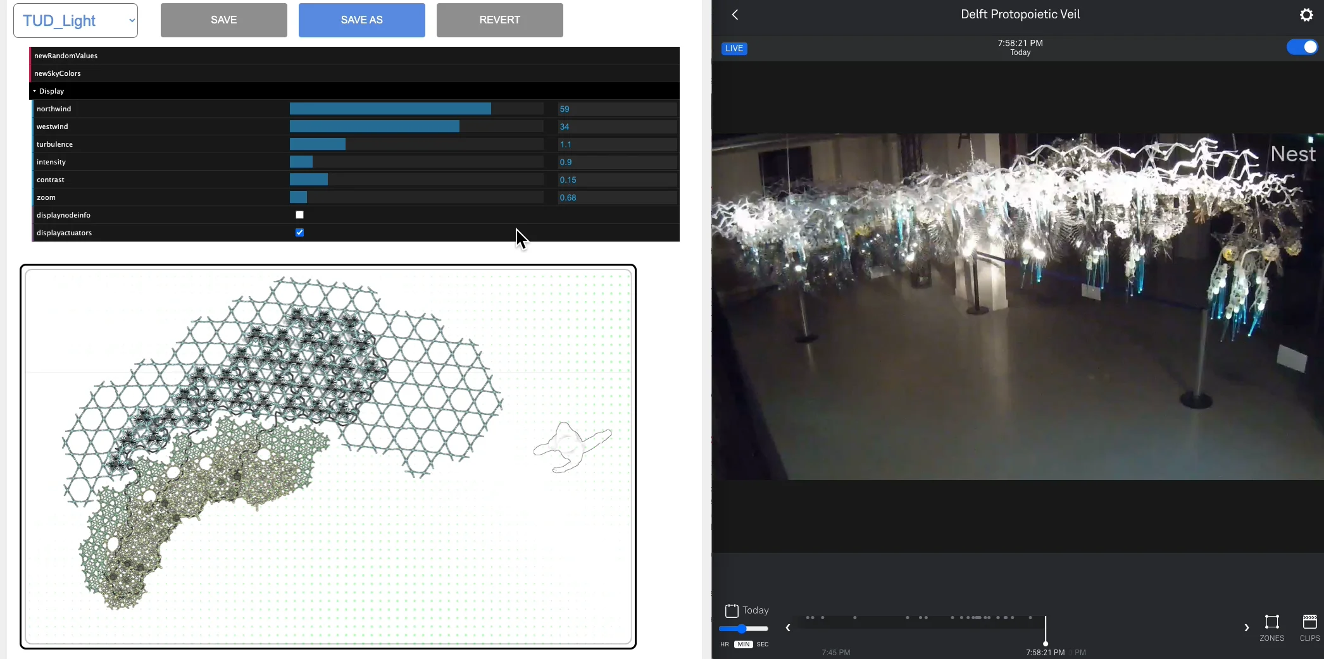Adjust the turbulence slider bar
The image size is (1324, 659).
click(x=416, y=144)
